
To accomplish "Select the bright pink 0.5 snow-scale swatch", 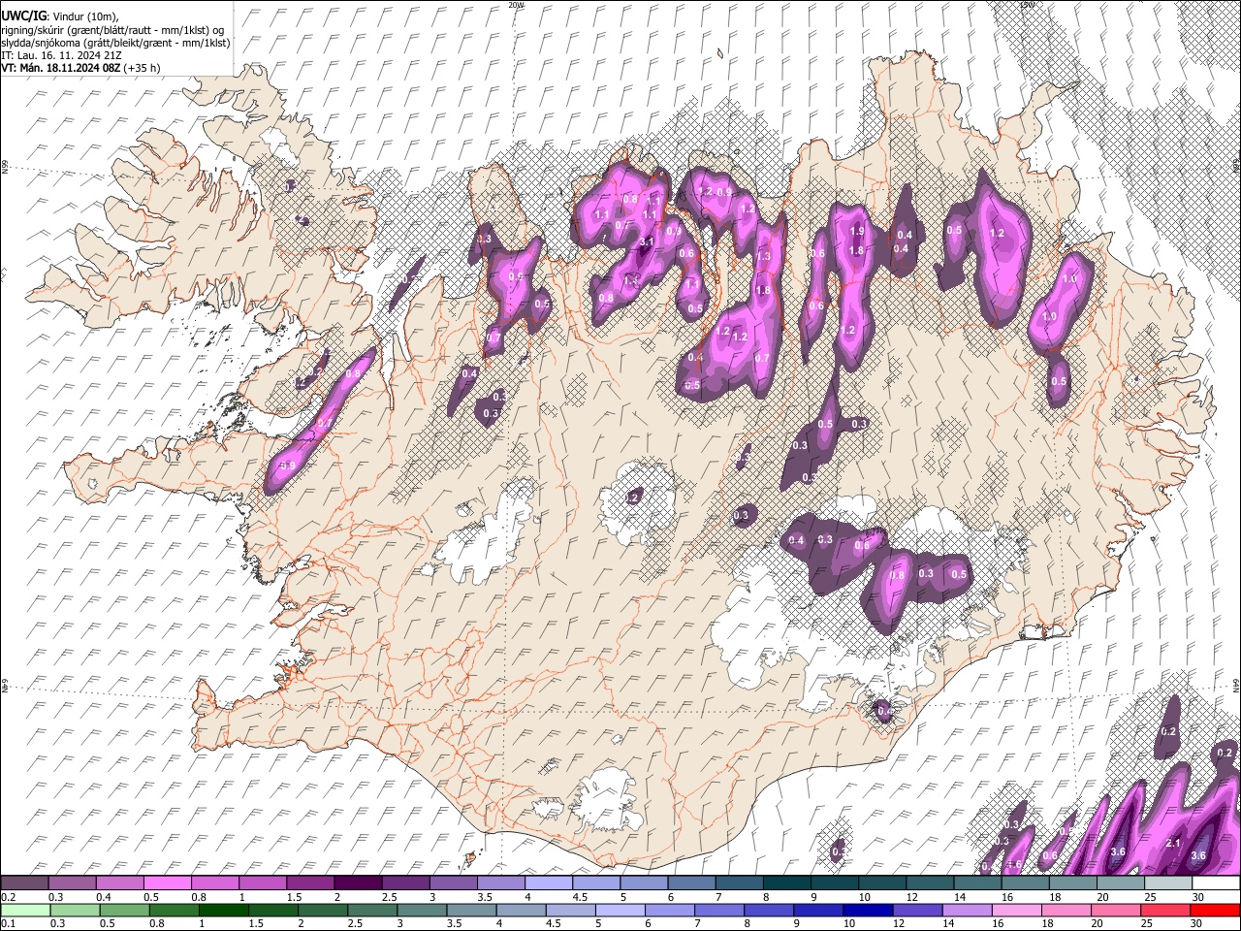I will click(167, 883).
